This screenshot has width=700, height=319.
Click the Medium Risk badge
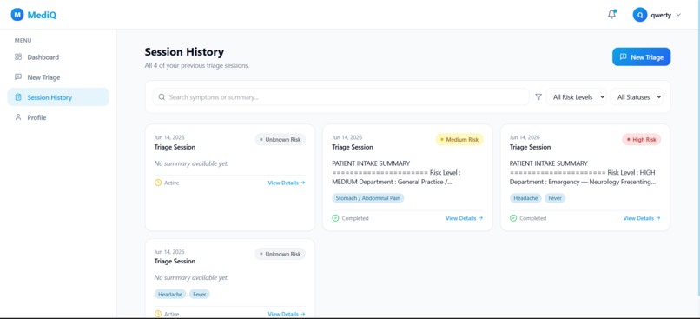pyautogui.click(x=459, y=140)
